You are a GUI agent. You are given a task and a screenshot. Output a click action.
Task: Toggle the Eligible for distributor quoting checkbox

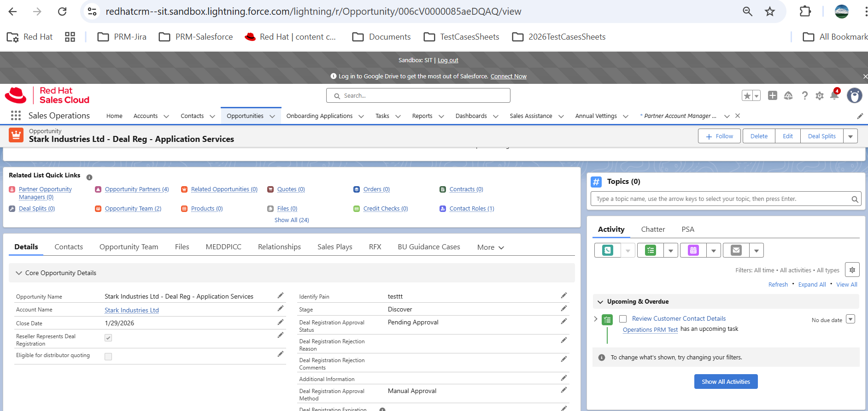click(x=108, y=356)
